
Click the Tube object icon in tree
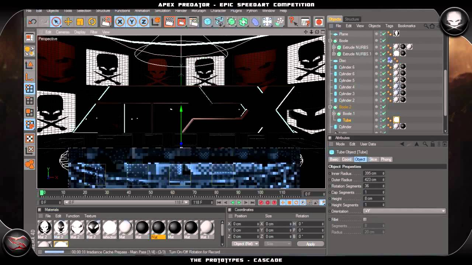pos(339,120)
